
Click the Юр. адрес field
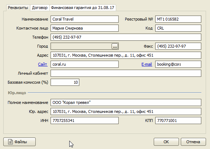[126, 111]
